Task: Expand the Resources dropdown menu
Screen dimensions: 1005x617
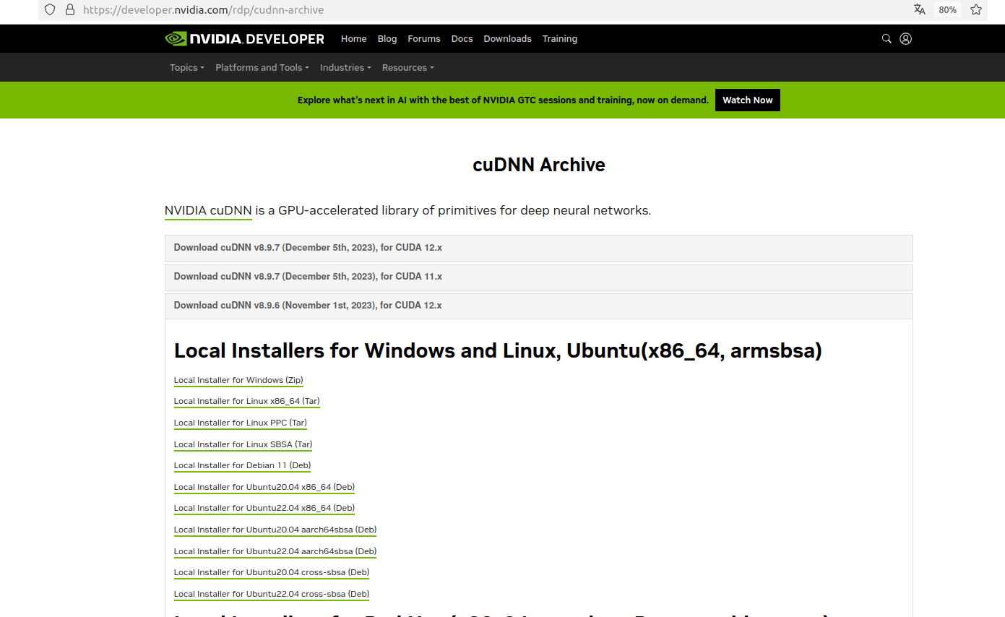Action: (408, 67)
